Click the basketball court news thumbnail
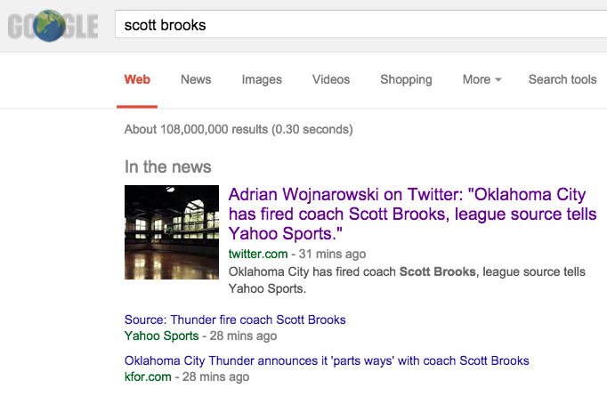 [x=172, y=232]
